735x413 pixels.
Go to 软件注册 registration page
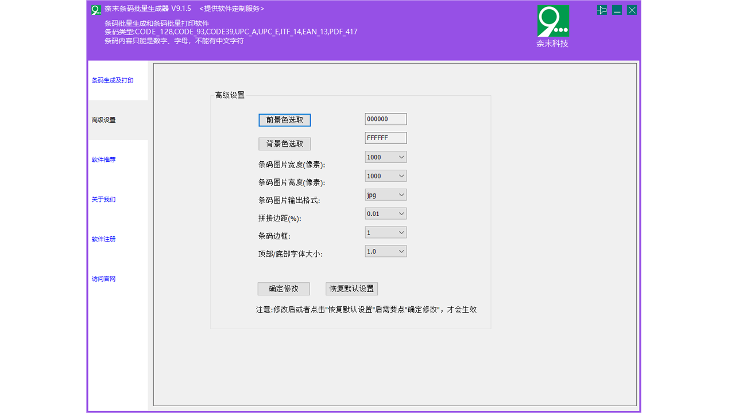(103, 239)
